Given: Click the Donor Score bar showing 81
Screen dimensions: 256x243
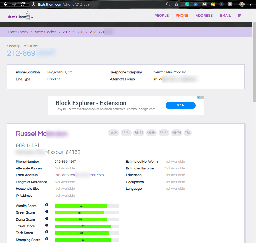Looking at the screenshot, I should (x=87, y=219).
